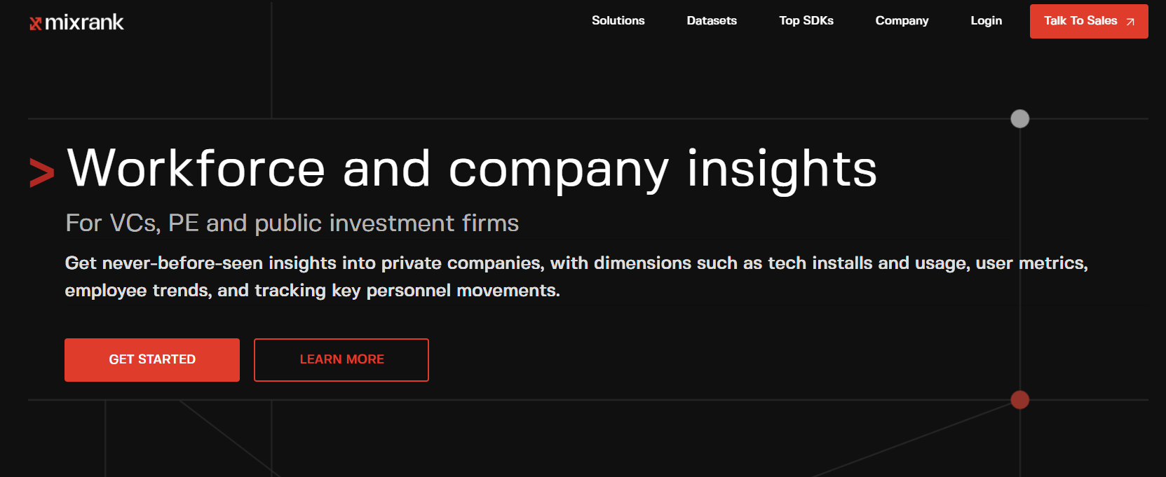Click the red crossed-arrows mixrank logo mark
The width and height of the screenshot is (1166, 477).
pyautogui.click(x=36, y=21)
